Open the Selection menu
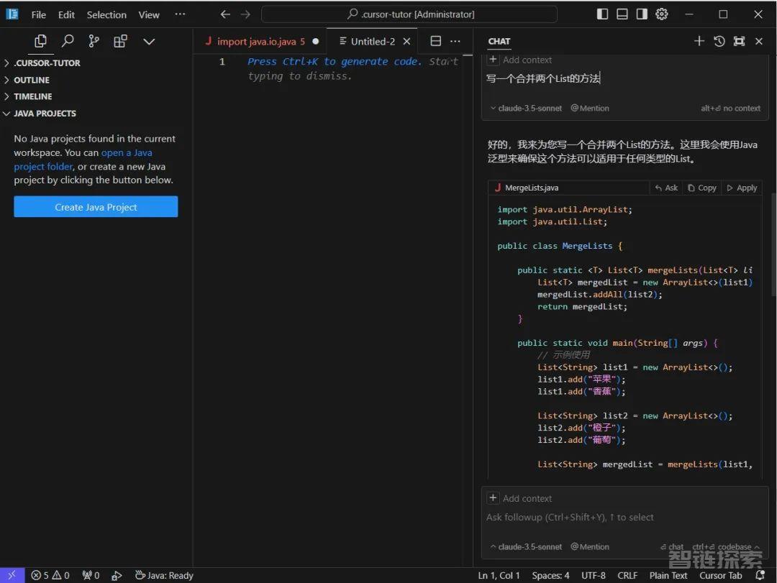Screen dimensions: 777x583 (x=106, y=15)
